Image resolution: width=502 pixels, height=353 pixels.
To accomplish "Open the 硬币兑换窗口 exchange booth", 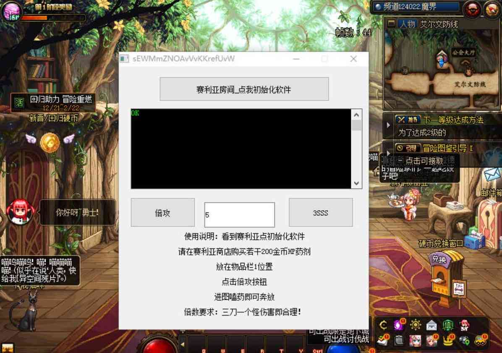I will (x=447, y=278).
